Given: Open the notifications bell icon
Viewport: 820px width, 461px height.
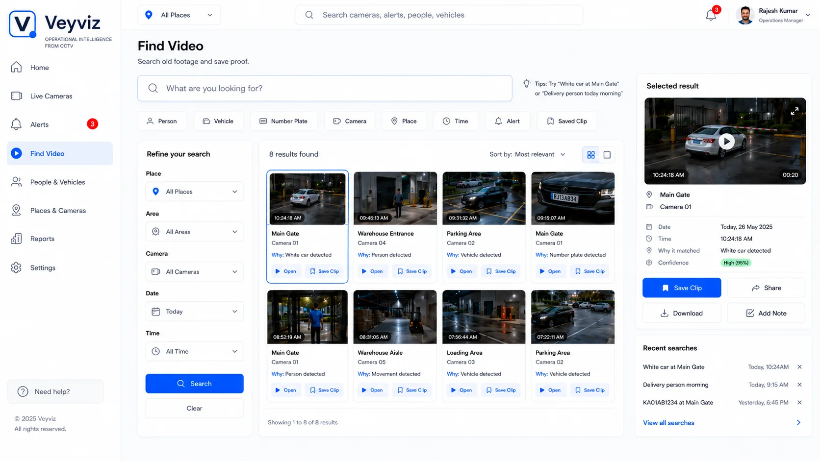Looking at the screenshot, I should (711, 15).
